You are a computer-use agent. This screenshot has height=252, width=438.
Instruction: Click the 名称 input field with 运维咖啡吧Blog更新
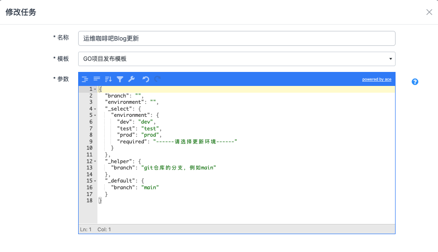tap(236, 39)
